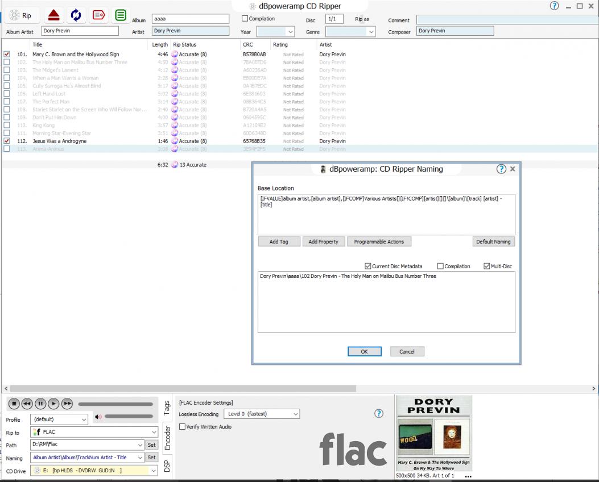Click the red Eject disc icon

pos(53,15)
